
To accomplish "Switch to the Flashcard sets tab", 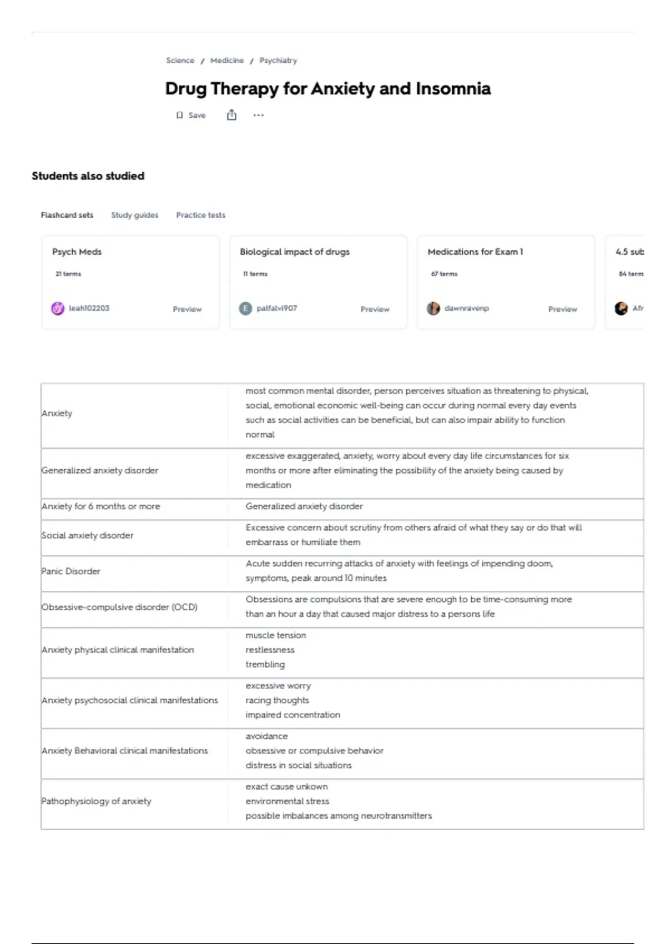I will pos(67,215).
